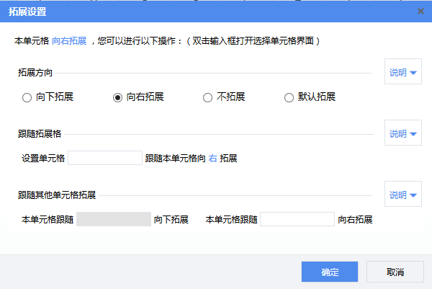Click the 拓展设置 title bar text
This screenshot has width=432, height=289.
(30, 12)
